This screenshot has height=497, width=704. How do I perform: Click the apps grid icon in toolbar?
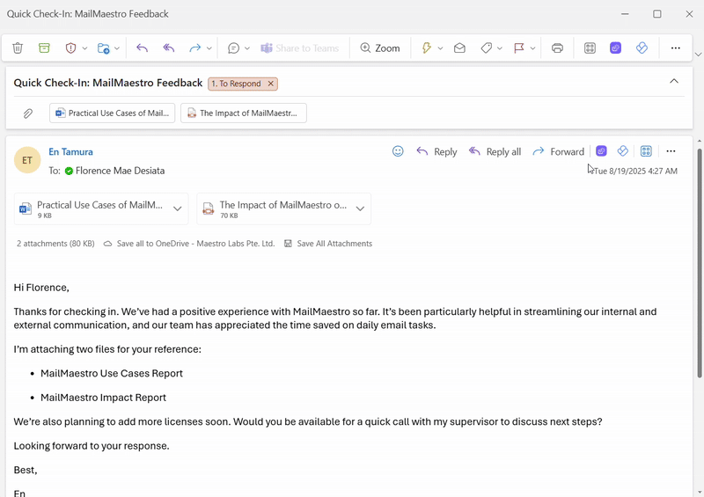tap(590, 48)
